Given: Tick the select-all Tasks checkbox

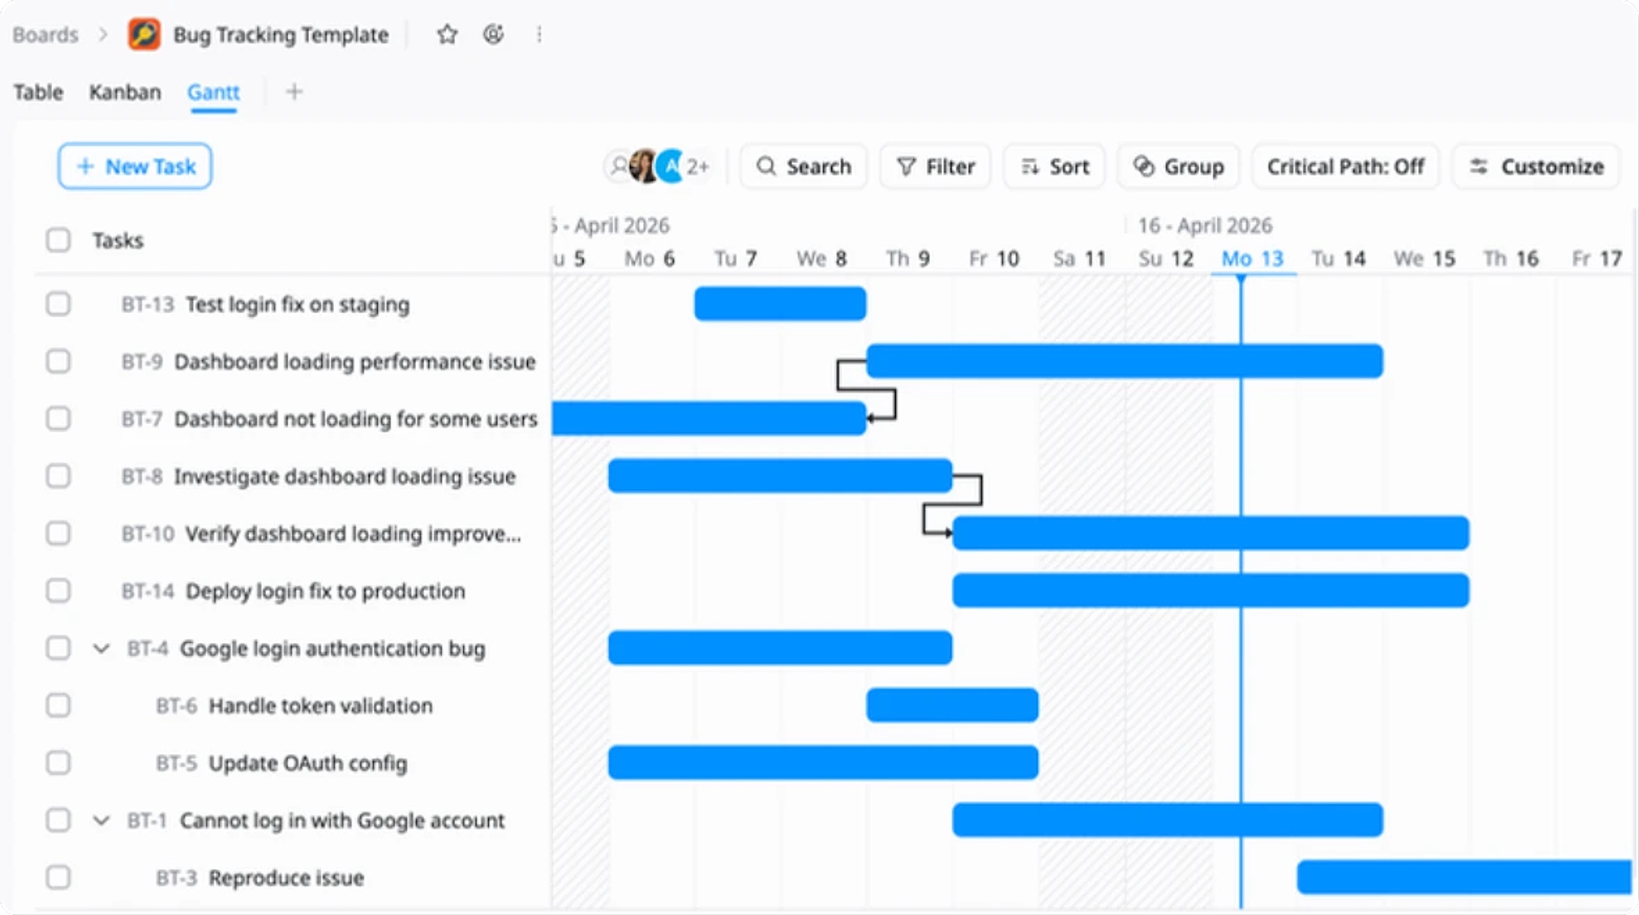Looking at the screenshot, I should point(58,240).
